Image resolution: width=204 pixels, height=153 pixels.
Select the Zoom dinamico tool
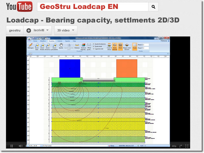48,46
